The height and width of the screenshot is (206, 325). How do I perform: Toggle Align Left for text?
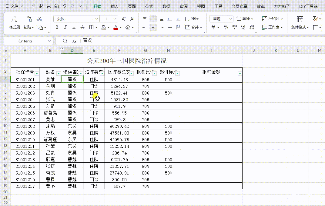(145, 27)
